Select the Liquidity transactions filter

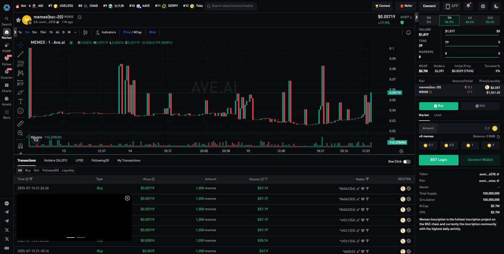click(x=68, y=171)
